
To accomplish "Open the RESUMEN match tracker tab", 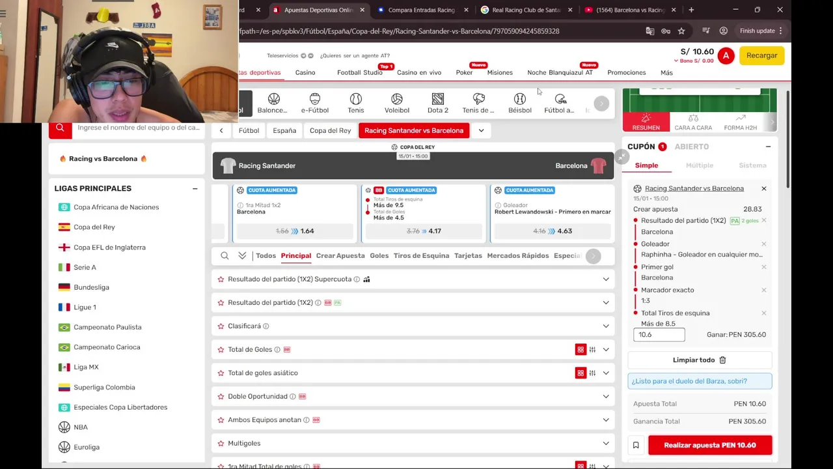I will pos(646,122).
